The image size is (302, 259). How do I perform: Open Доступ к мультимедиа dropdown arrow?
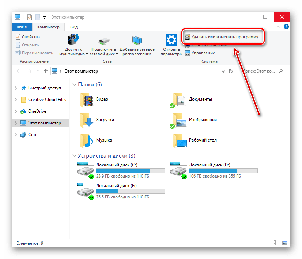click(x=87, y=54)
